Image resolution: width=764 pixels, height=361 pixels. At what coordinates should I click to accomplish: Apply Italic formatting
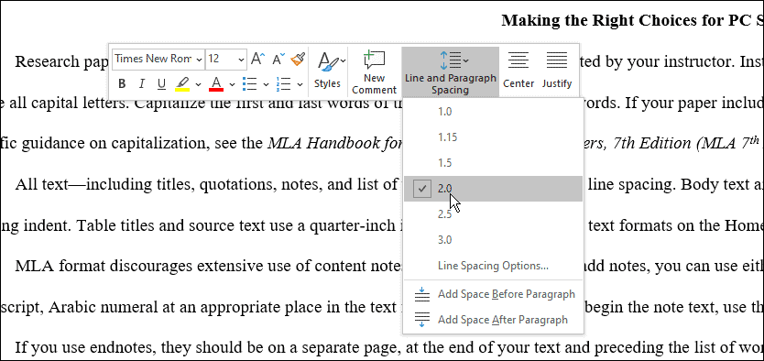pos(142,84)
